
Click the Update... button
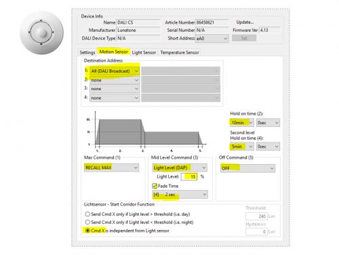(x=245, y=22)
